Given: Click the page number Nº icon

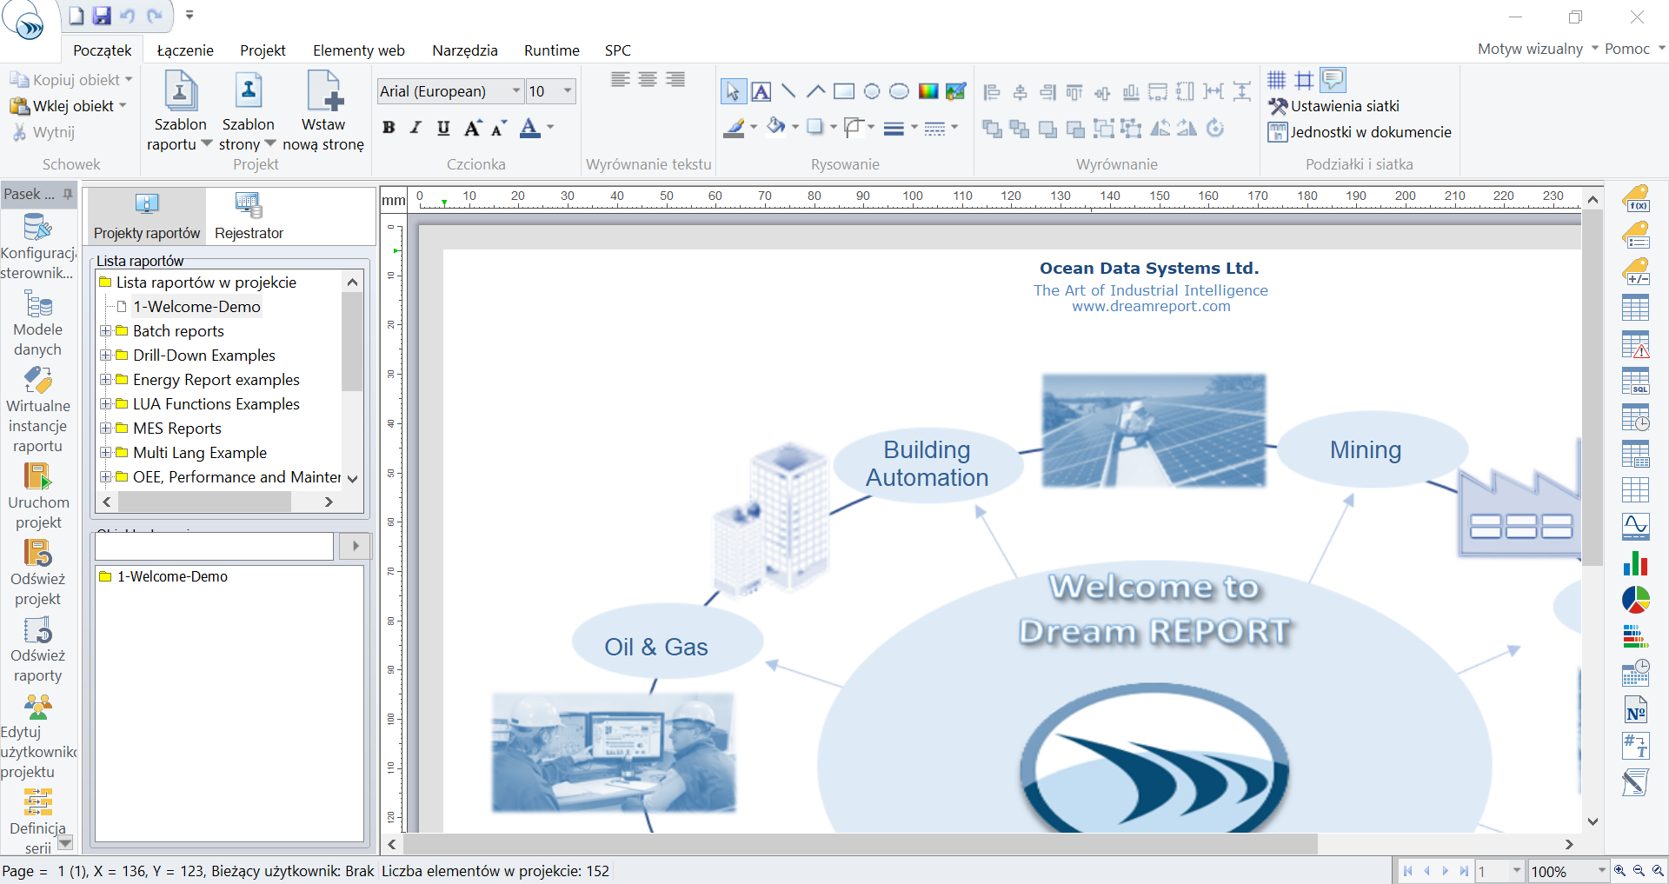Looking at the screenshot, I should [1635, 710].
